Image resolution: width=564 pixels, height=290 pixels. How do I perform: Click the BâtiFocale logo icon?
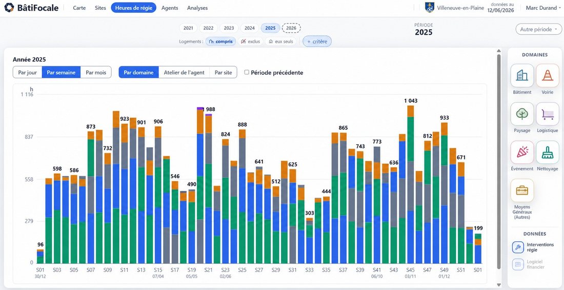tap(9, 8)
